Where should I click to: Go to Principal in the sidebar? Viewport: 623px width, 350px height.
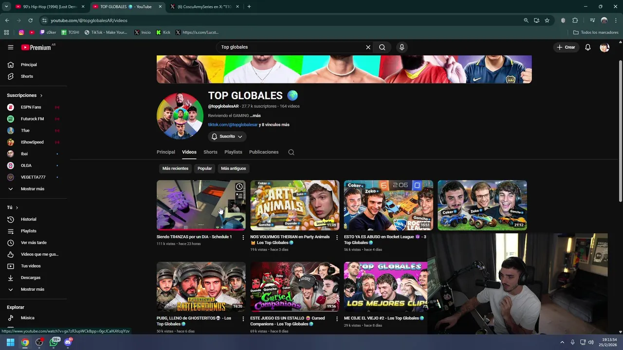click(x=34, y=65)
